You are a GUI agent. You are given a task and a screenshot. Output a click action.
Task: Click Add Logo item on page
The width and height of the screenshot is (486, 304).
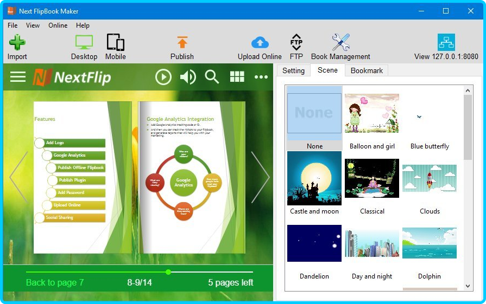tap(70, 143)
